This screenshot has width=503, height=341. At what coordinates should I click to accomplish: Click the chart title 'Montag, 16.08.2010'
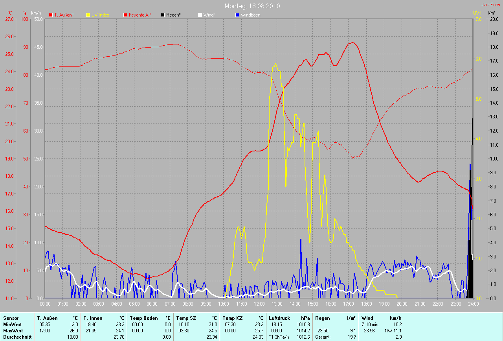tap(253, 6)
